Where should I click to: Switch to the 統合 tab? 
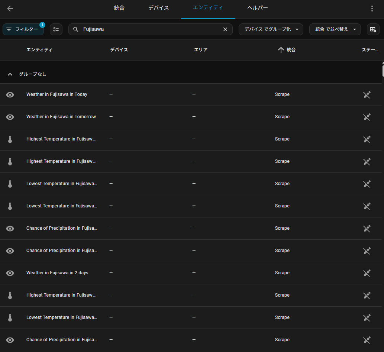(x=119, y=8)
